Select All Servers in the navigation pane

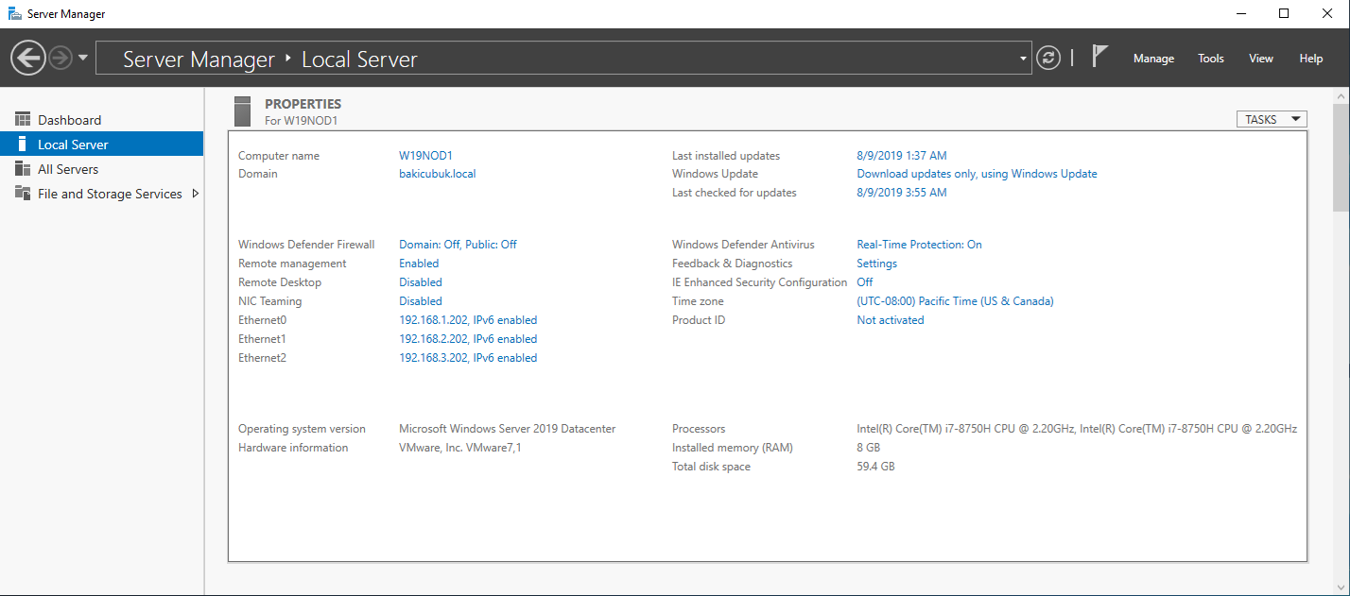(68, 169)
